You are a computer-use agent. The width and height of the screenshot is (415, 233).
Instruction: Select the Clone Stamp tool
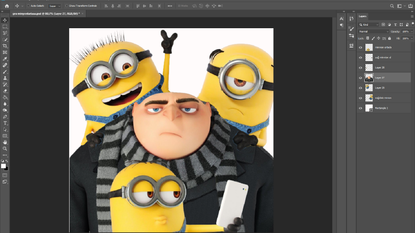5,78
